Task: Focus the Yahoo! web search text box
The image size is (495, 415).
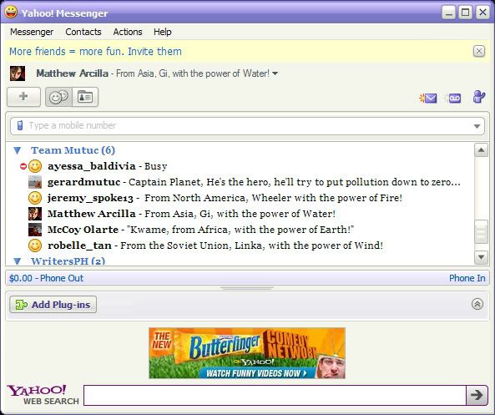Action: click(275, 395)
